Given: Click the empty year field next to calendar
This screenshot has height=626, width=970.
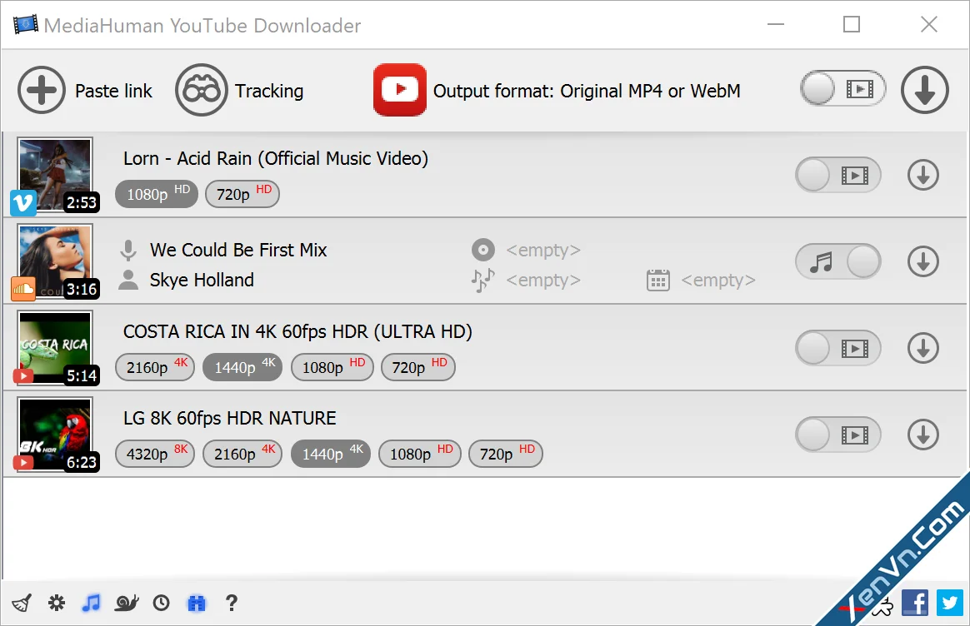Looking at the screenshot, I should 718,280.
